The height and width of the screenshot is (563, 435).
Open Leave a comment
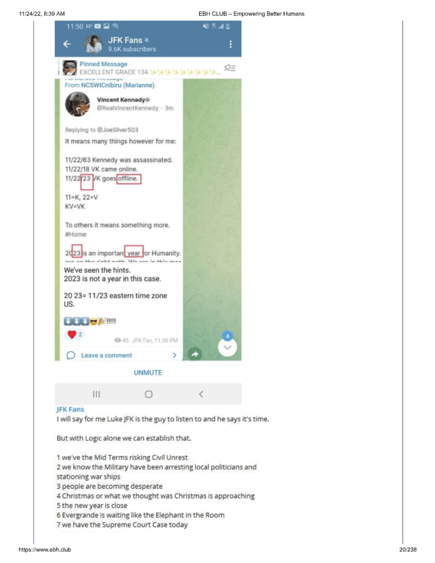[106, 356]
